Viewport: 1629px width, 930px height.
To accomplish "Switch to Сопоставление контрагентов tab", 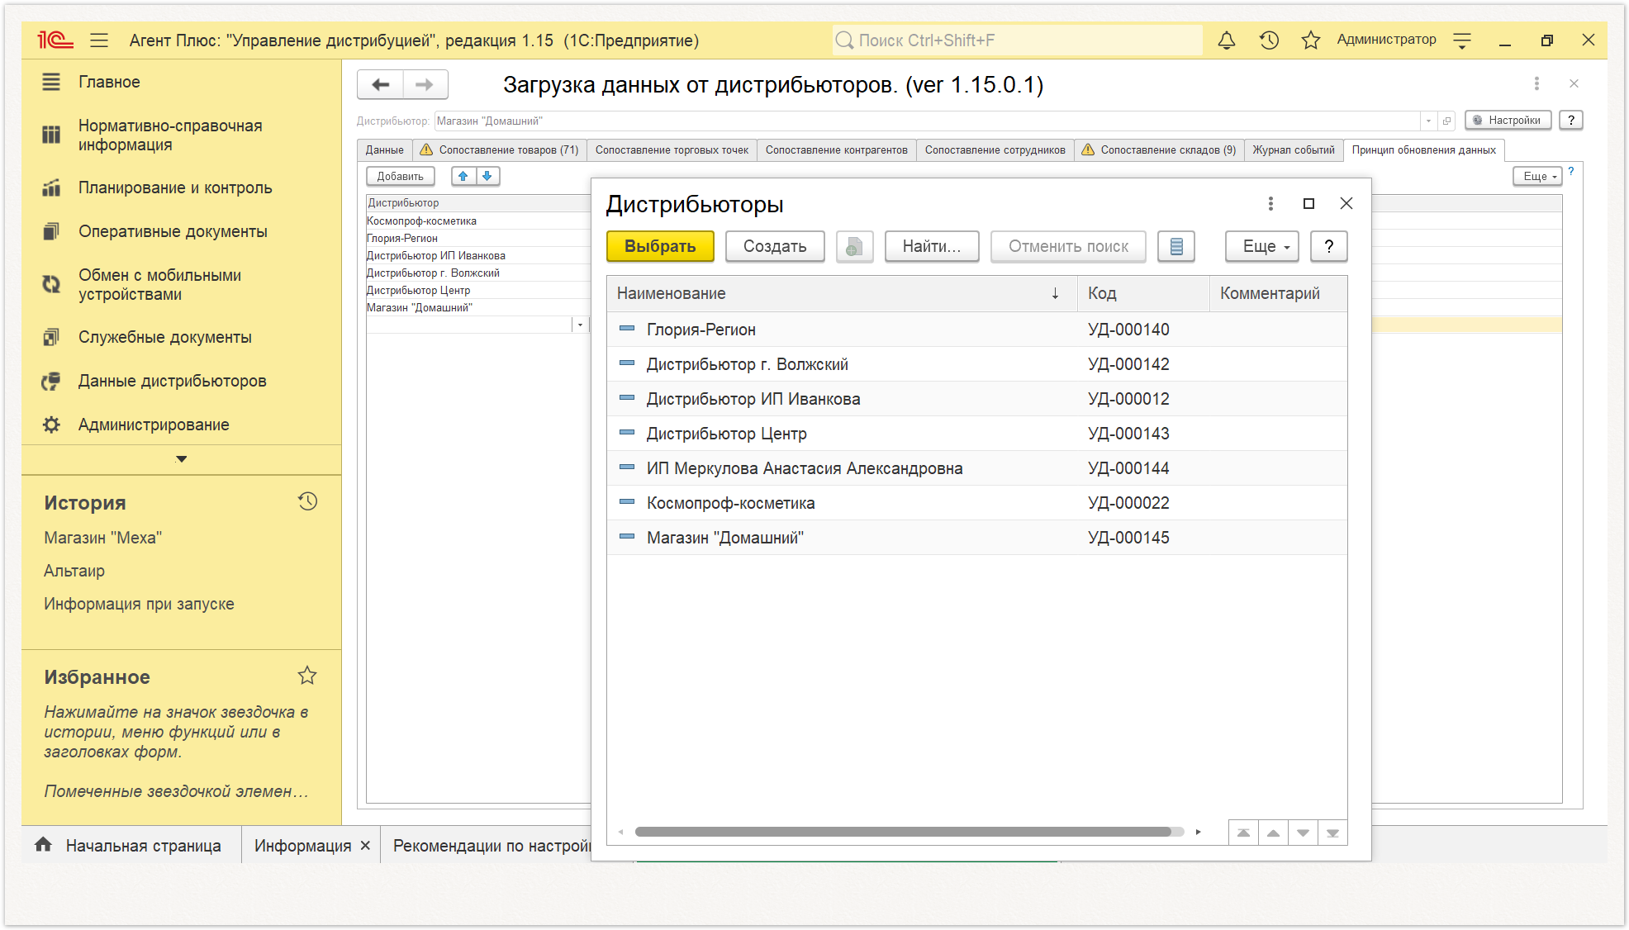I will pos(836,149).
